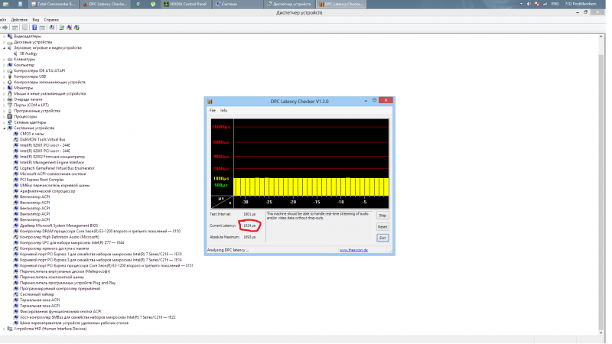612x344 pixels.
Task: Click the Logitech GamePanel Virtual Bus Enumerator icon
Action: [16, 168]
